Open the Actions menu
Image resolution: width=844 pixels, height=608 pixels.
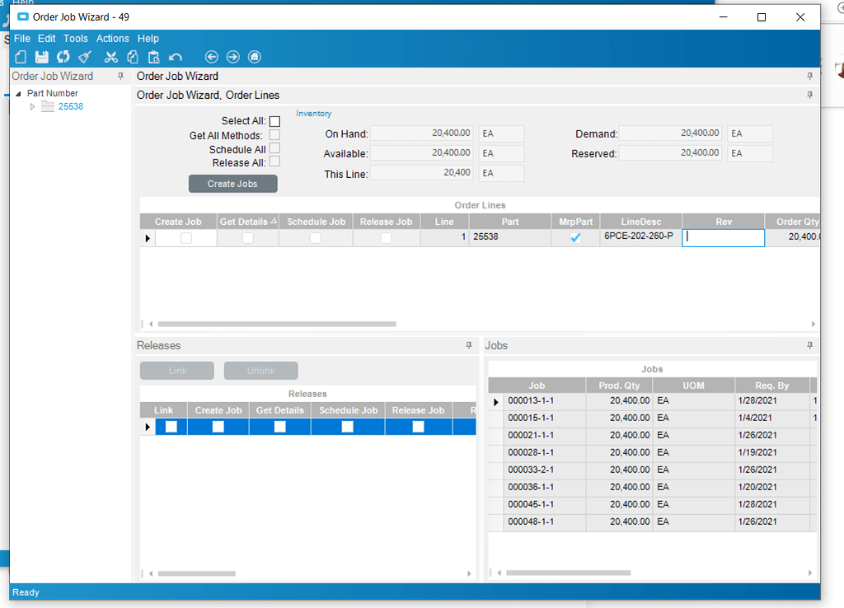point(112,38)
